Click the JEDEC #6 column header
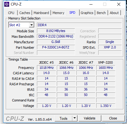 (66, 62)
